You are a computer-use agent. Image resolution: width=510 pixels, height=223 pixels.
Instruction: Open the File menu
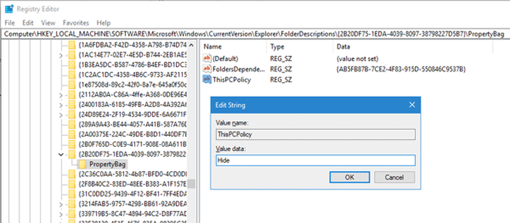click(10, 23)
